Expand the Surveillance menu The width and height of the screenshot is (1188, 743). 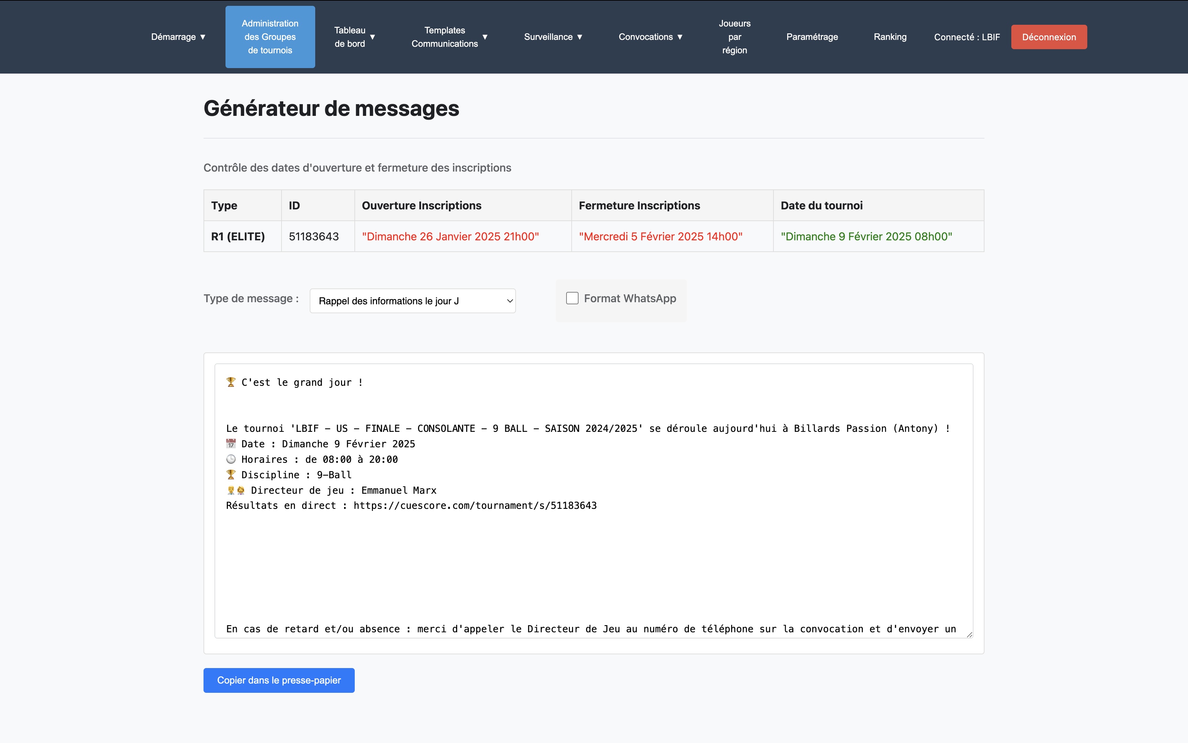tap(553, 37)
